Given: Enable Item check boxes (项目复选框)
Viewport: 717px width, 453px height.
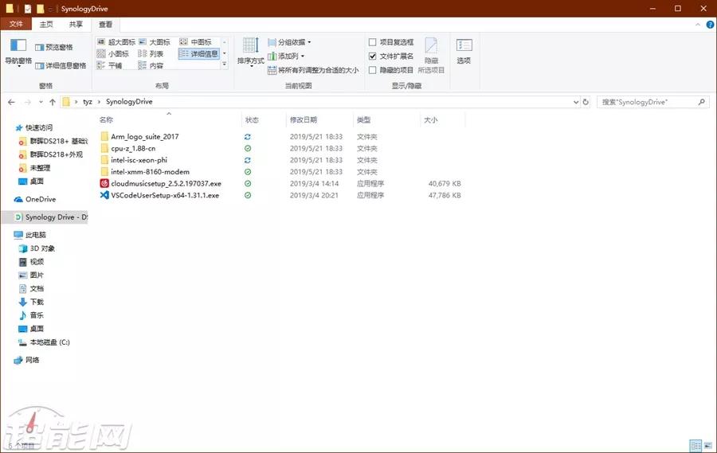Looking at the screenshot, I should point(391,42).
